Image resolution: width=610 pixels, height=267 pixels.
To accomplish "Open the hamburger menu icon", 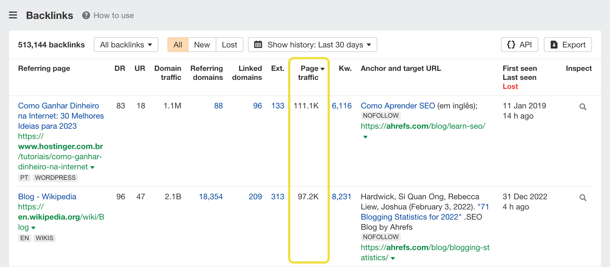I will click(x=13, y=15).
